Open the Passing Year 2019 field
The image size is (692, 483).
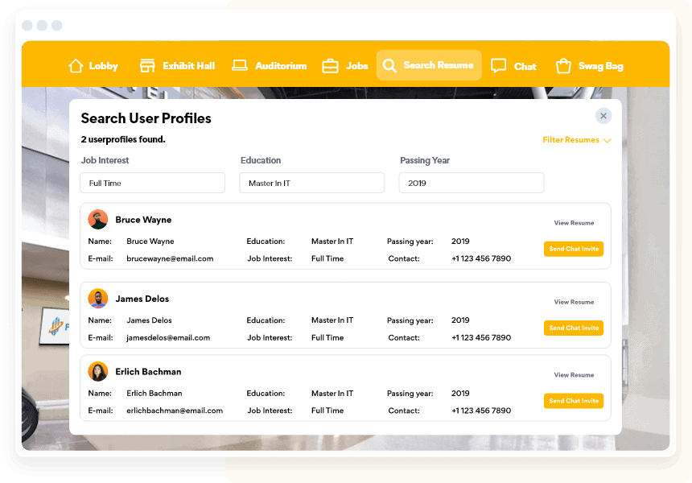pos(471,183)
